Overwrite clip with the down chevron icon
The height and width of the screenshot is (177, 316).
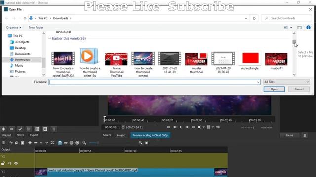[x=47, y=143]
